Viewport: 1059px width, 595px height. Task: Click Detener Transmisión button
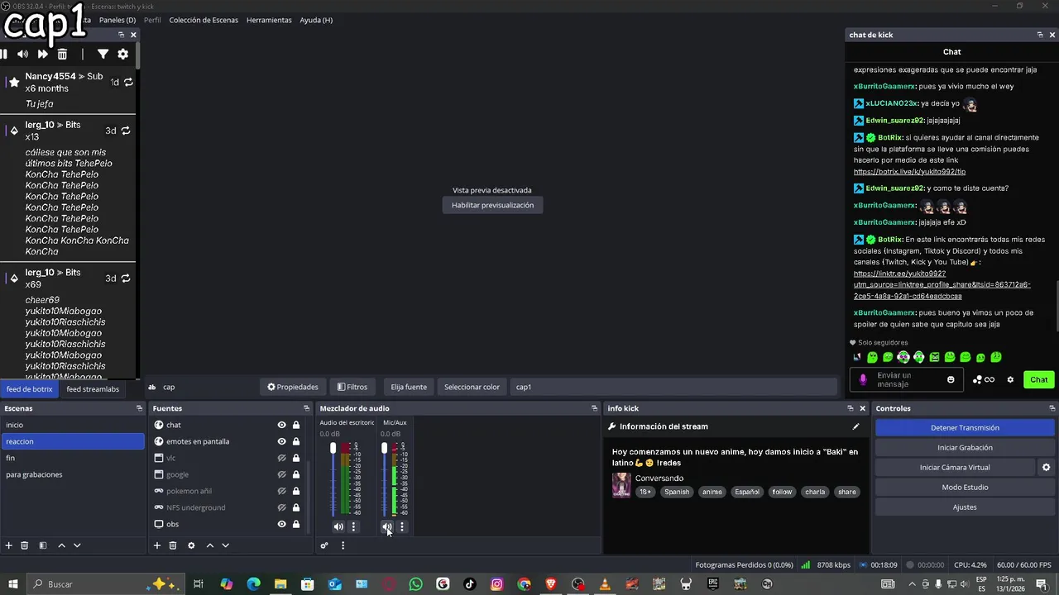tap(965, 428)
